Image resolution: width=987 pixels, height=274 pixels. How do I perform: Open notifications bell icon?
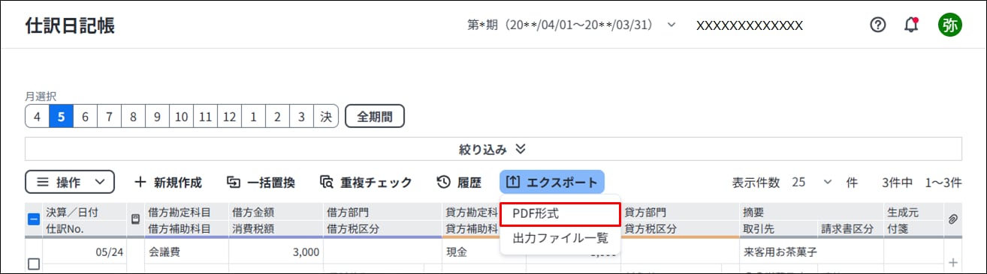point(912,25)
